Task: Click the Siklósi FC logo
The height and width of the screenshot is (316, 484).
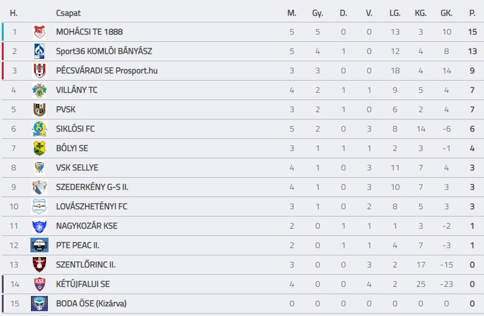Action: [39, 129]
